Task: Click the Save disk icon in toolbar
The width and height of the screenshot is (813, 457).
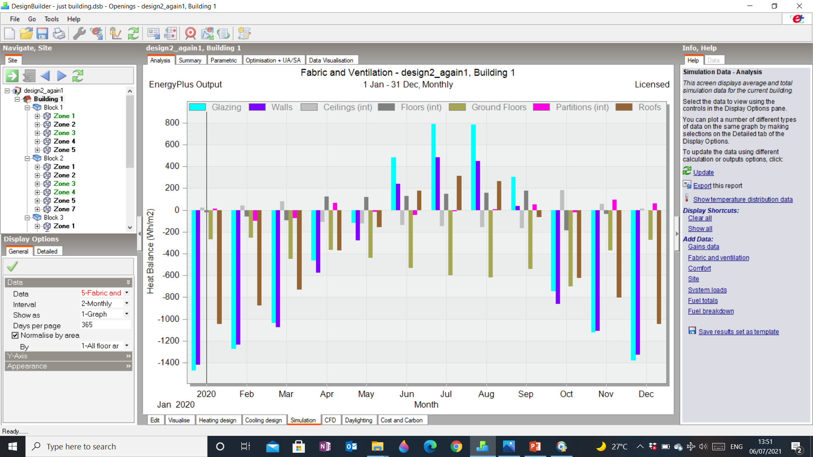Action: [42, 33]
